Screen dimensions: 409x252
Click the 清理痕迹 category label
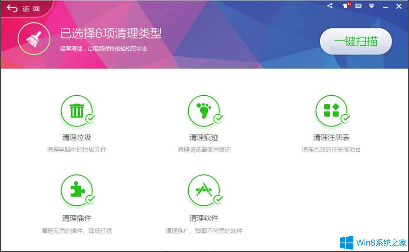(203, 137)
